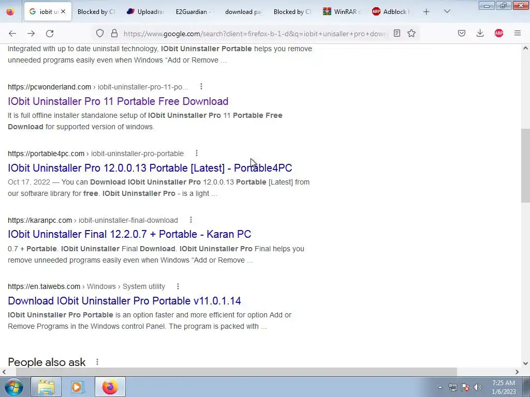Open the Firefox View button
Image resolution: width=530 pixels, height=397 pixels.
coord(10,12)
